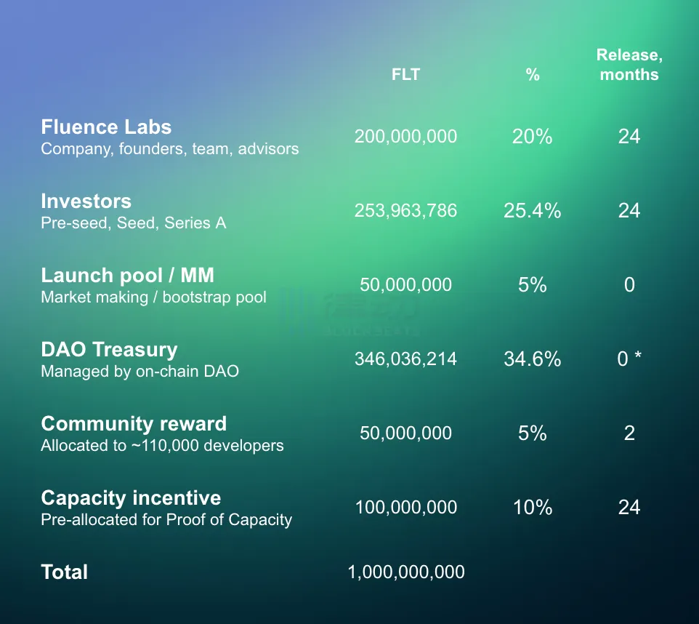Click the Community reward heading

tap(134, 424)
